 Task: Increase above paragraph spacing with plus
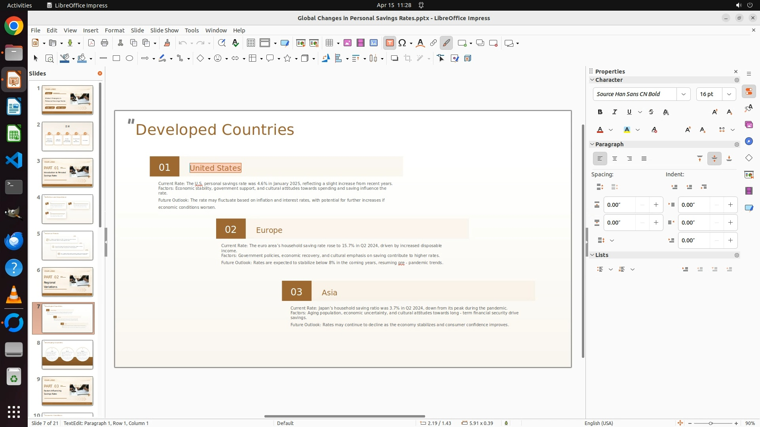tap(656, 205)
